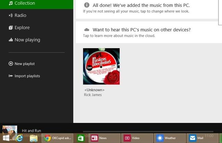Go to the Explore section
This screenshot has height=143, width=222.
tap(22, 27)
